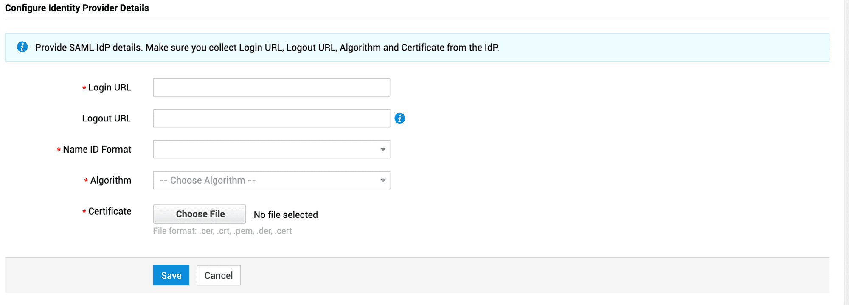Image resolution: width=849 pixels, height=305 pixels.
Task: Click the arrow on Name ID Format combo box
Action: coord(383,150)
